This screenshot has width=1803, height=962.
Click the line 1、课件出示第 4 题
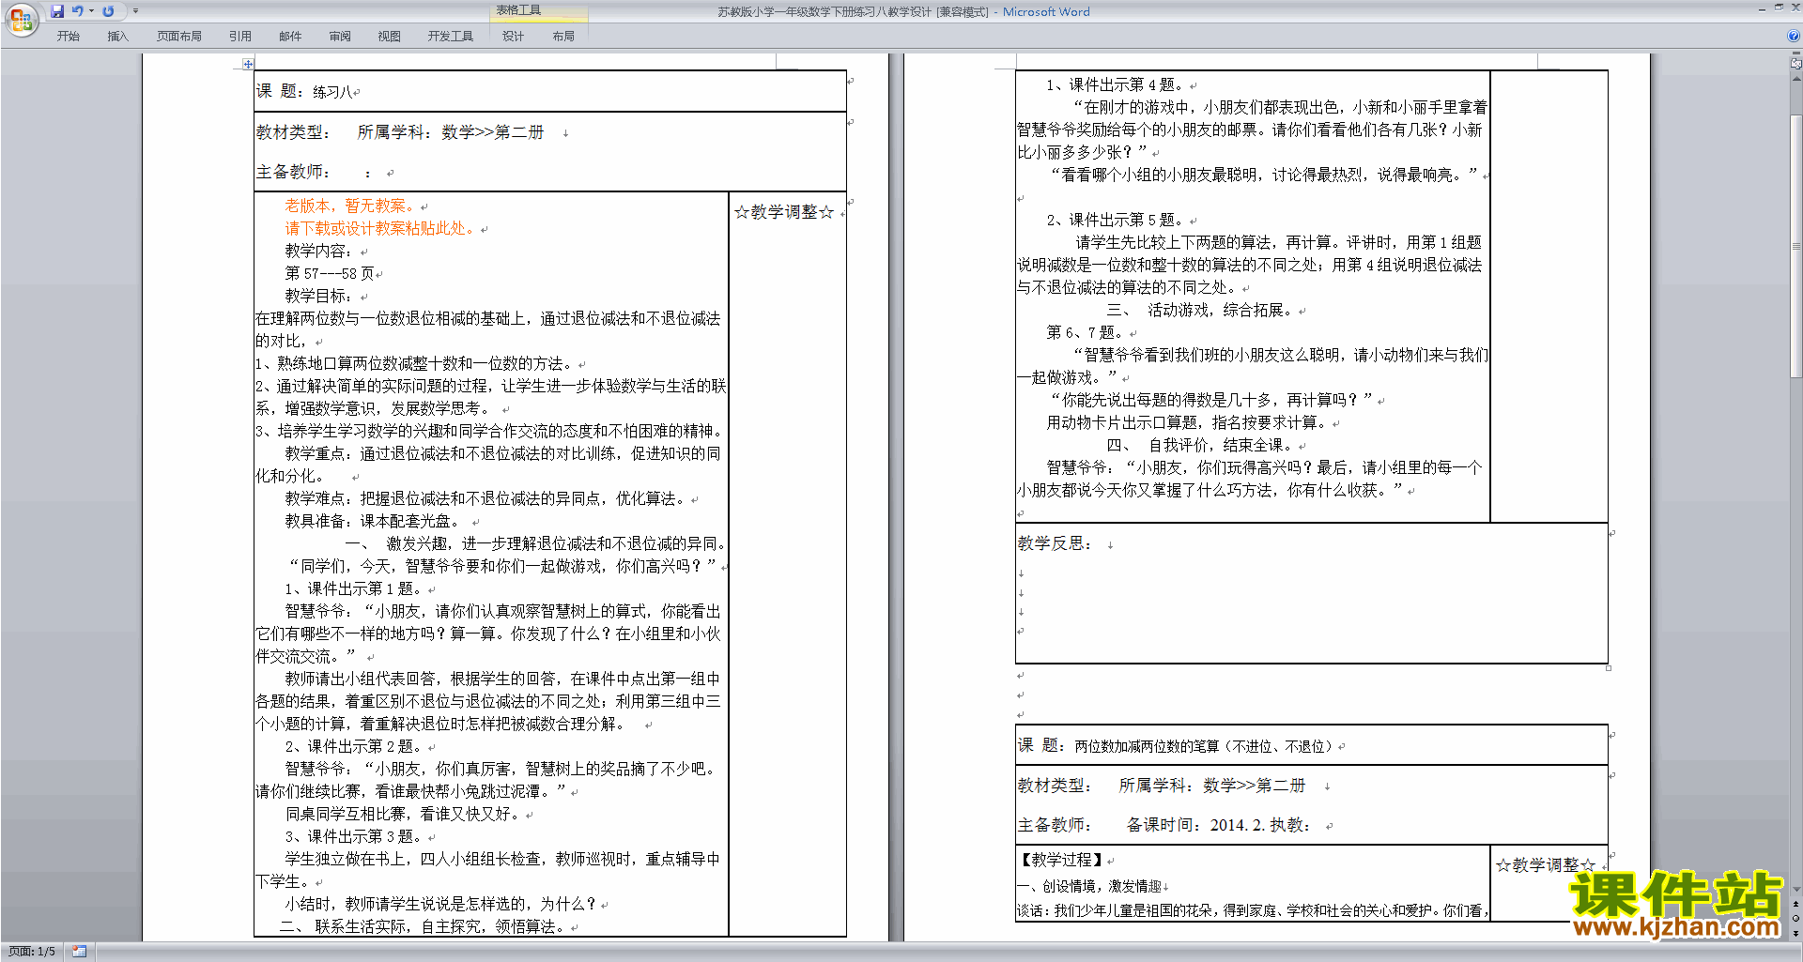pyautogui.click(x=1117, y=84)
